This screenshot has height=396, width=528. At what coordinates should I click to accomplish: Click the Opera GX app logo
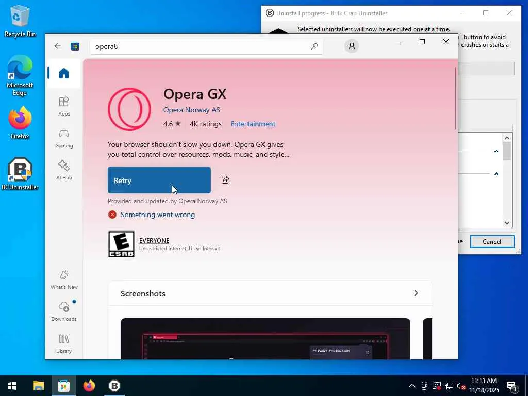point(129,109)
